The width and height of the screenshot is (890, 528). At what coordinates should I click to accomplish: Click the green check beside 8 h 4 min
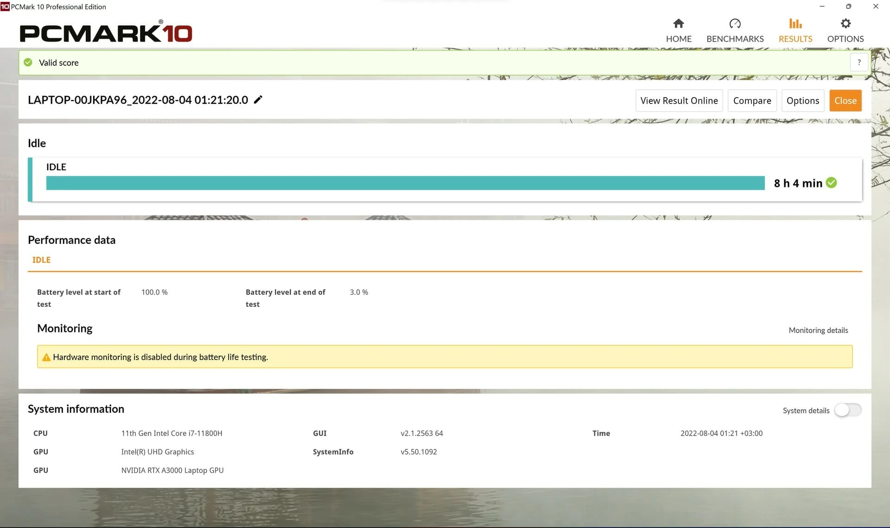832,183
